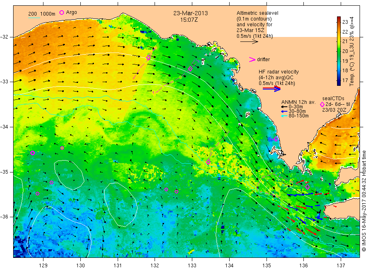Screen dimensions: 369x271
Task: Click the IMOS copyright timestamp text
Action: (x=364, y=201)
